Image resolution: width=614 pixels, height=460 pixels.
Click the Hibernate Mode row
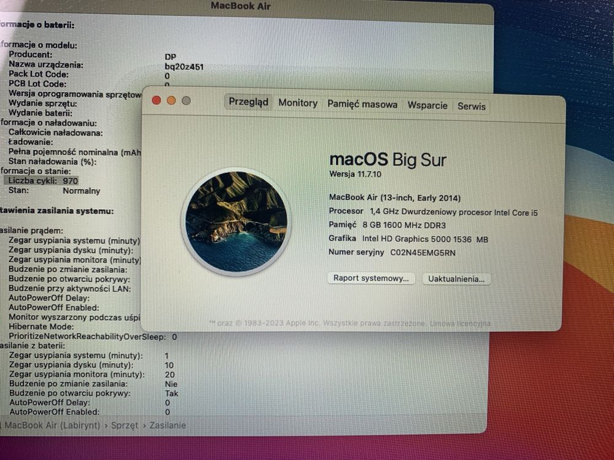click(x=41, y=327)
